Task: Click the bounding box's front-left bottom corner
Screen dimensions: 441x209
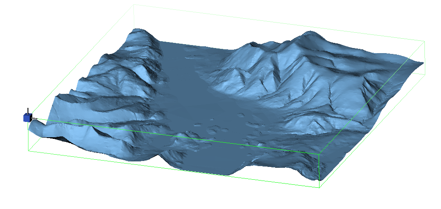Action: click(x=28, y=151)
